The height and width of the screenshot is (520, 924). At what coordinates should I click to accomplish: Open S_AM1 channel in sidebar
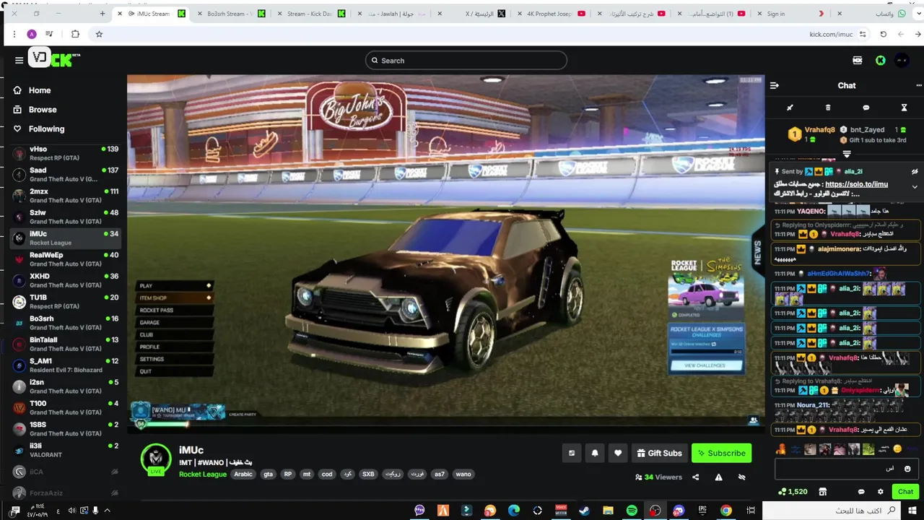coord(65,365)
